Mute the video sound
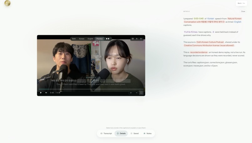 pos(46,93)
